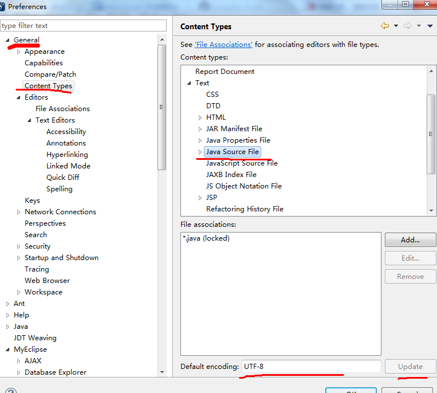The width and height of the screenshot is (437, 393).
Task: Click the Preferences window title icon
Action: click(x=5, y=6)
